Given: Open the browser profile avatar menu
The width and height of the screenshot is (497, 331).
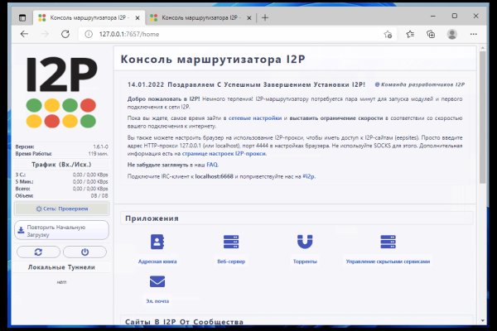Looking at the screenshot, I should click(452, 34).
